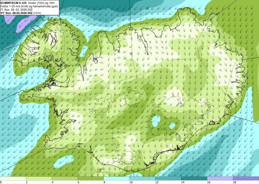Screen dimensions: 259x184
Task: Click the light purple 16–18 m/s legend swatch
Action: [x=220, y=178]
